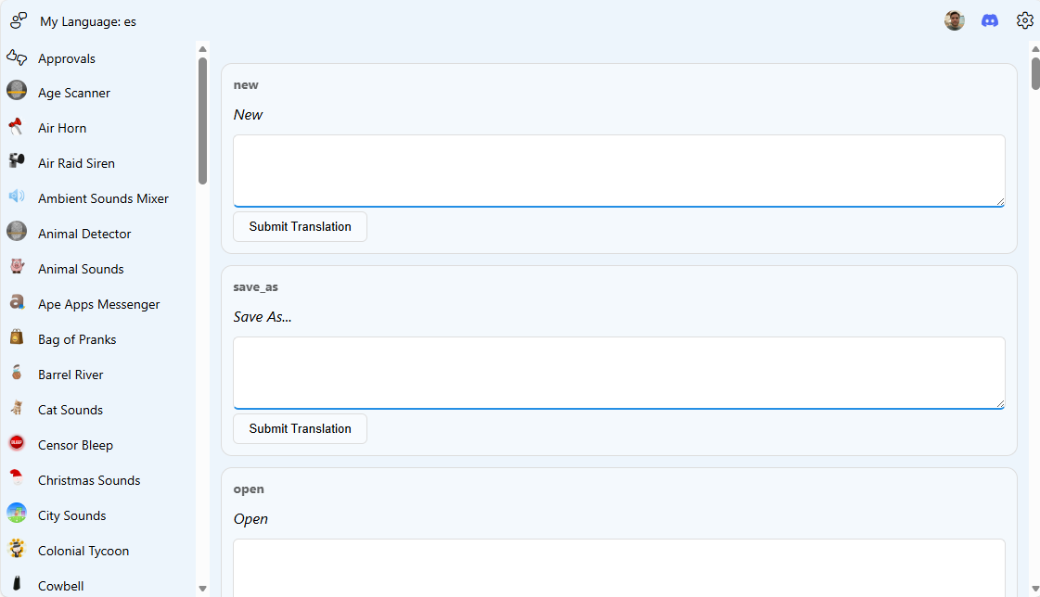1040x597 pixels.
Task: Click the Animal Sounds pig icon
Action: (17, 269)
